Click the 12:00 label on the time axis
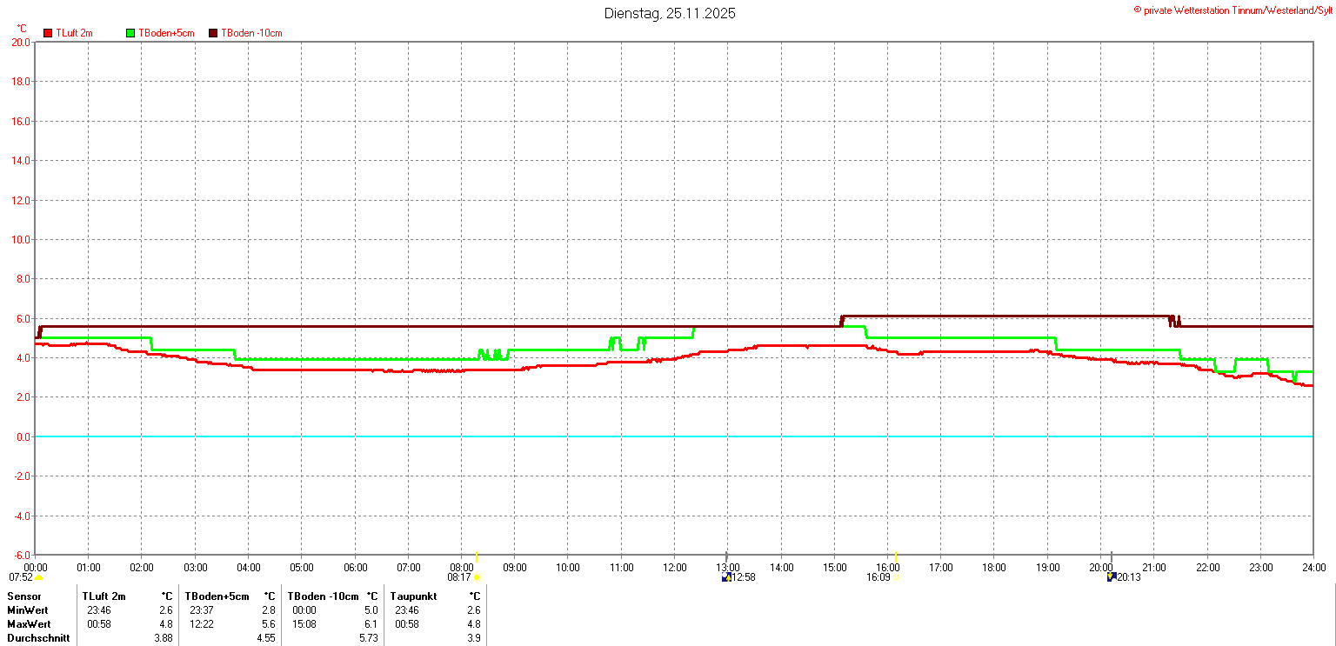Screen dimensions: 1336x646 click(x=674, y=568)
